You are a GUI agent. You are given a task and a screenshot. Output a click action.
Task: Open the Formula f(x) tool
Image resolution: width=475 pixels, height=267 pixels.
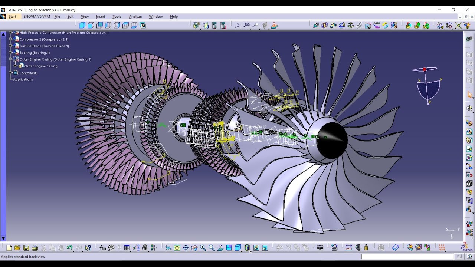(102, 248)
